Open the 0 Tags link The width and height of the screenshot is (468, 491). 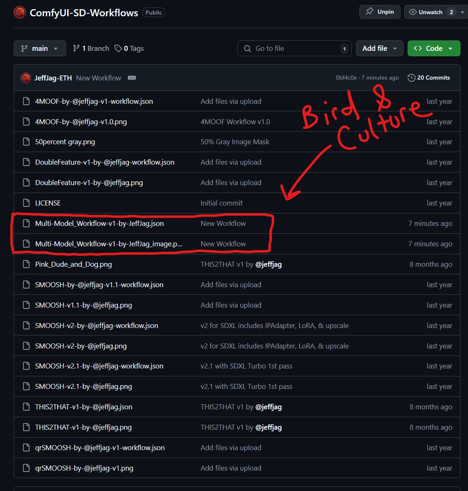(x=129, y=48)
